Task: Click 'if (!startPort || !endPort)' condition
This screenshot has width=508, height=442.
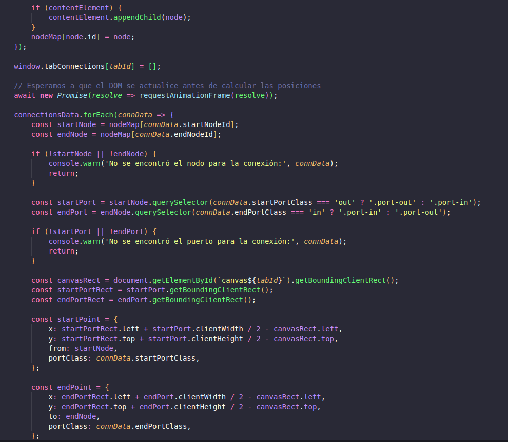Action: pos(94,231)
